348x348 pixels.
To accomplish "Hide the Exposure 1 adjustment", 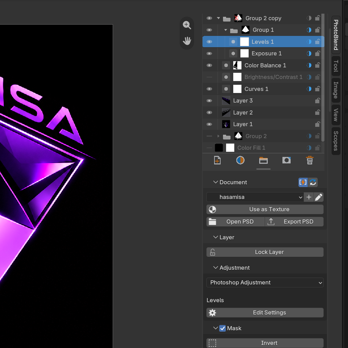I will [209, 54].
